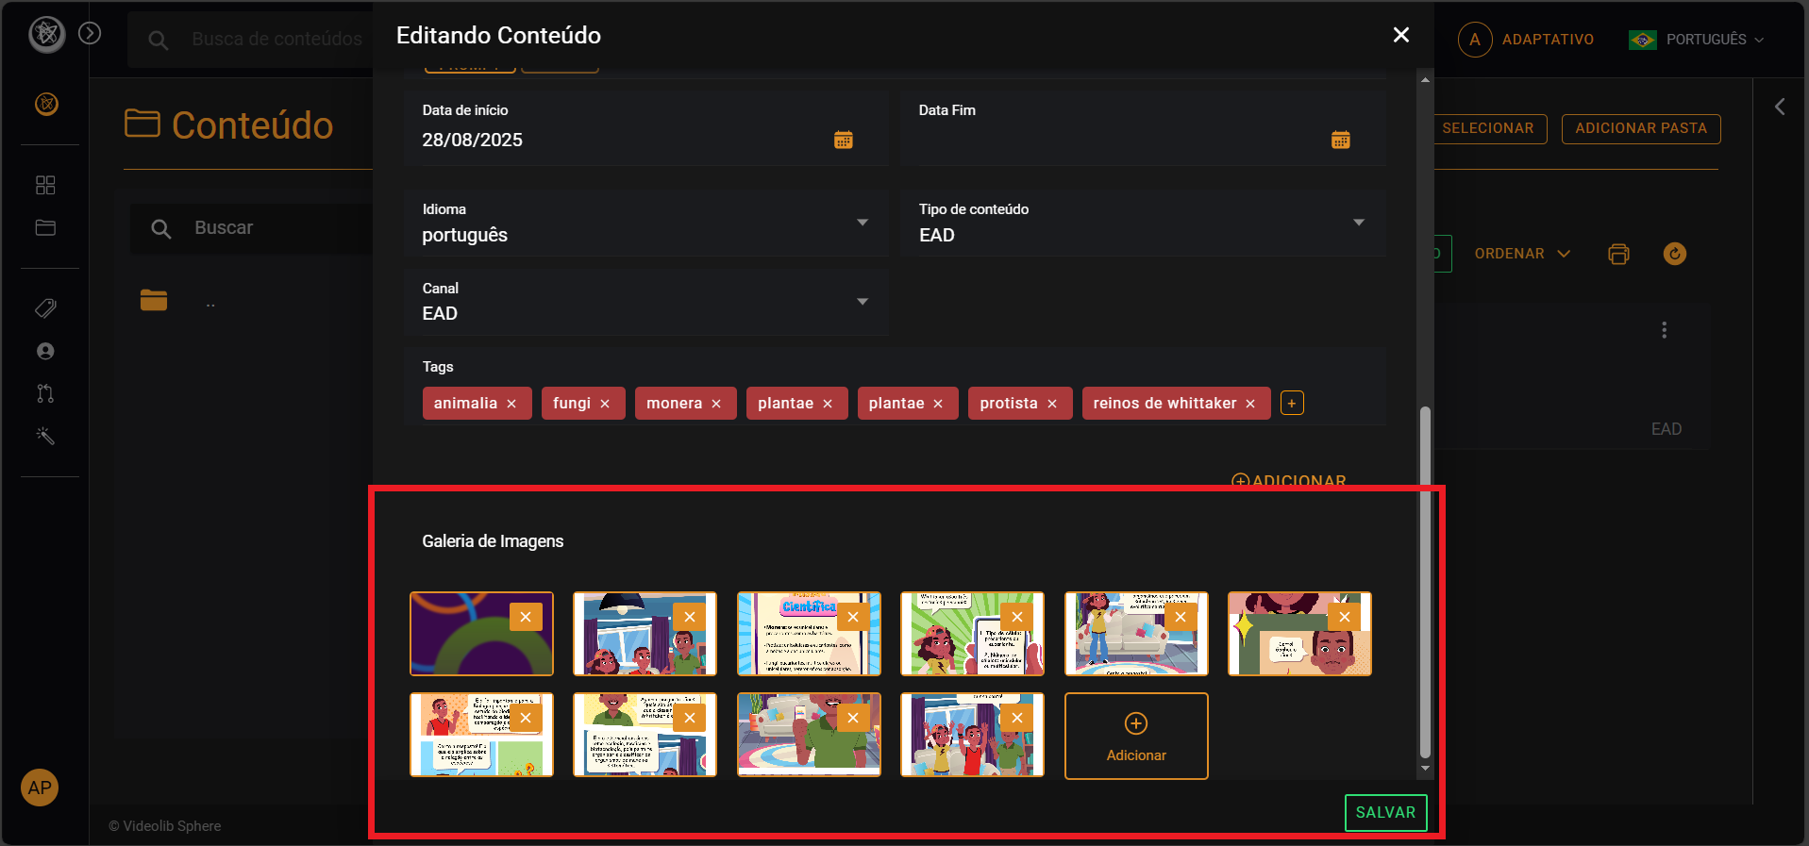Click the 'EAD' label on content card
The height and width of the screenshot is (846, 1809).
[x=1667, y=429]
